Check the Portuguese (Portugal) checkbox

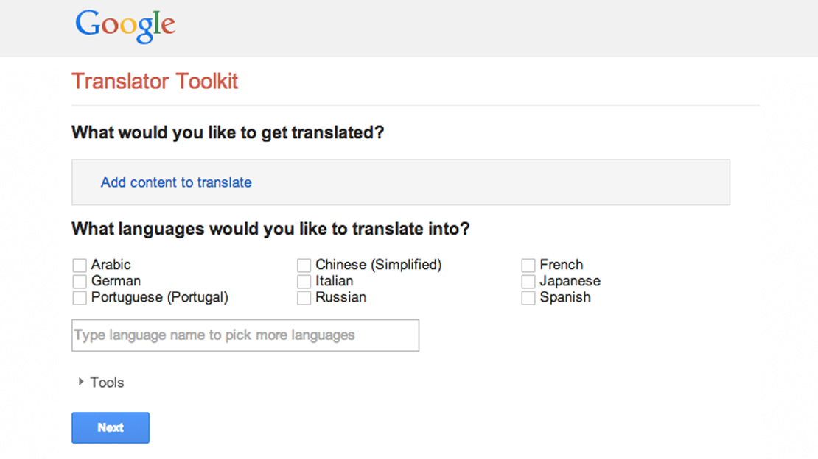(80, 297)
